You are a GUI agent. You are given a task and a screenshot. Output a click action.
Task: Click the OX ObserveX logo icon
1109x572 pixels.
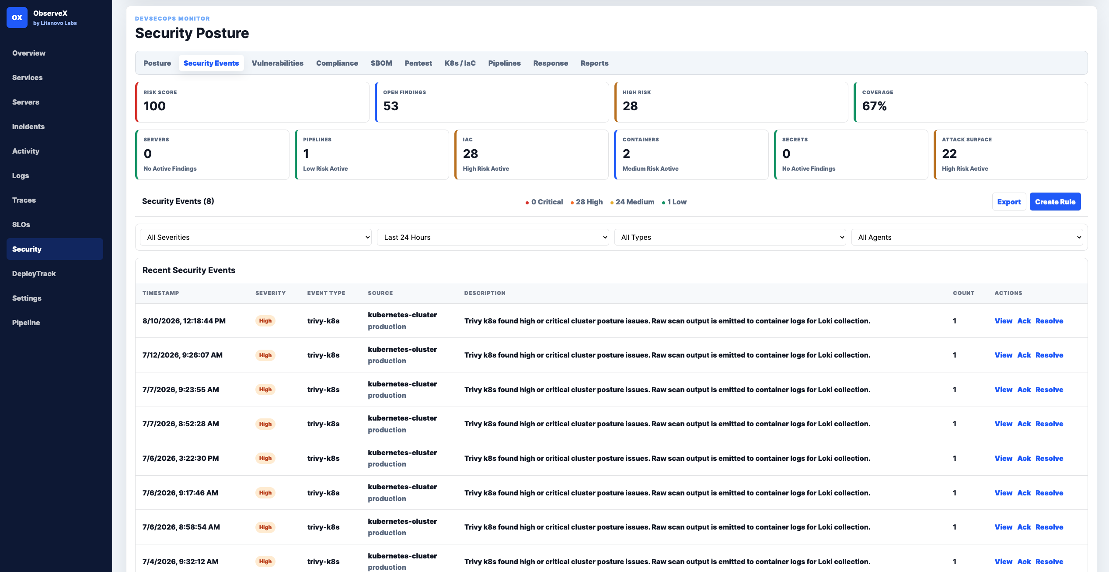[17, 18]
